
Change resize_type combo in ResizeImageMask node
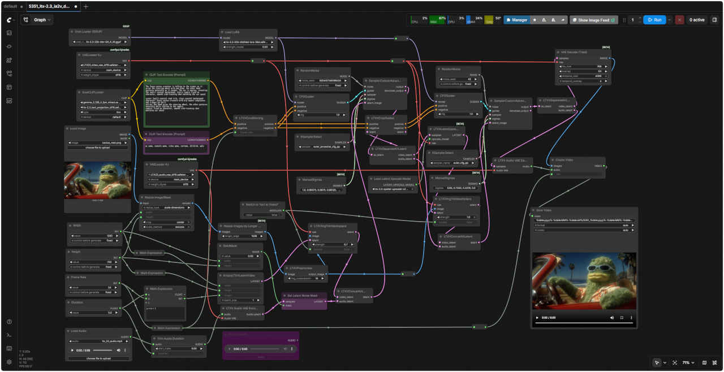168,207
